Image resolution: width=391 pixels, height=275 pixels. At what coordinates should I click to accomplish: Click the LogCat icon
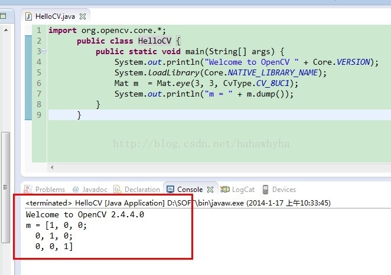[225, 190]
